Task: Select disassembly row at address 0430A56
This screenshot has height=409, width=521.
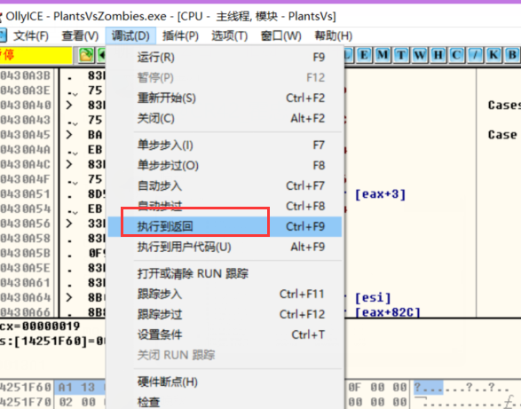Action: tap(53, 224)
